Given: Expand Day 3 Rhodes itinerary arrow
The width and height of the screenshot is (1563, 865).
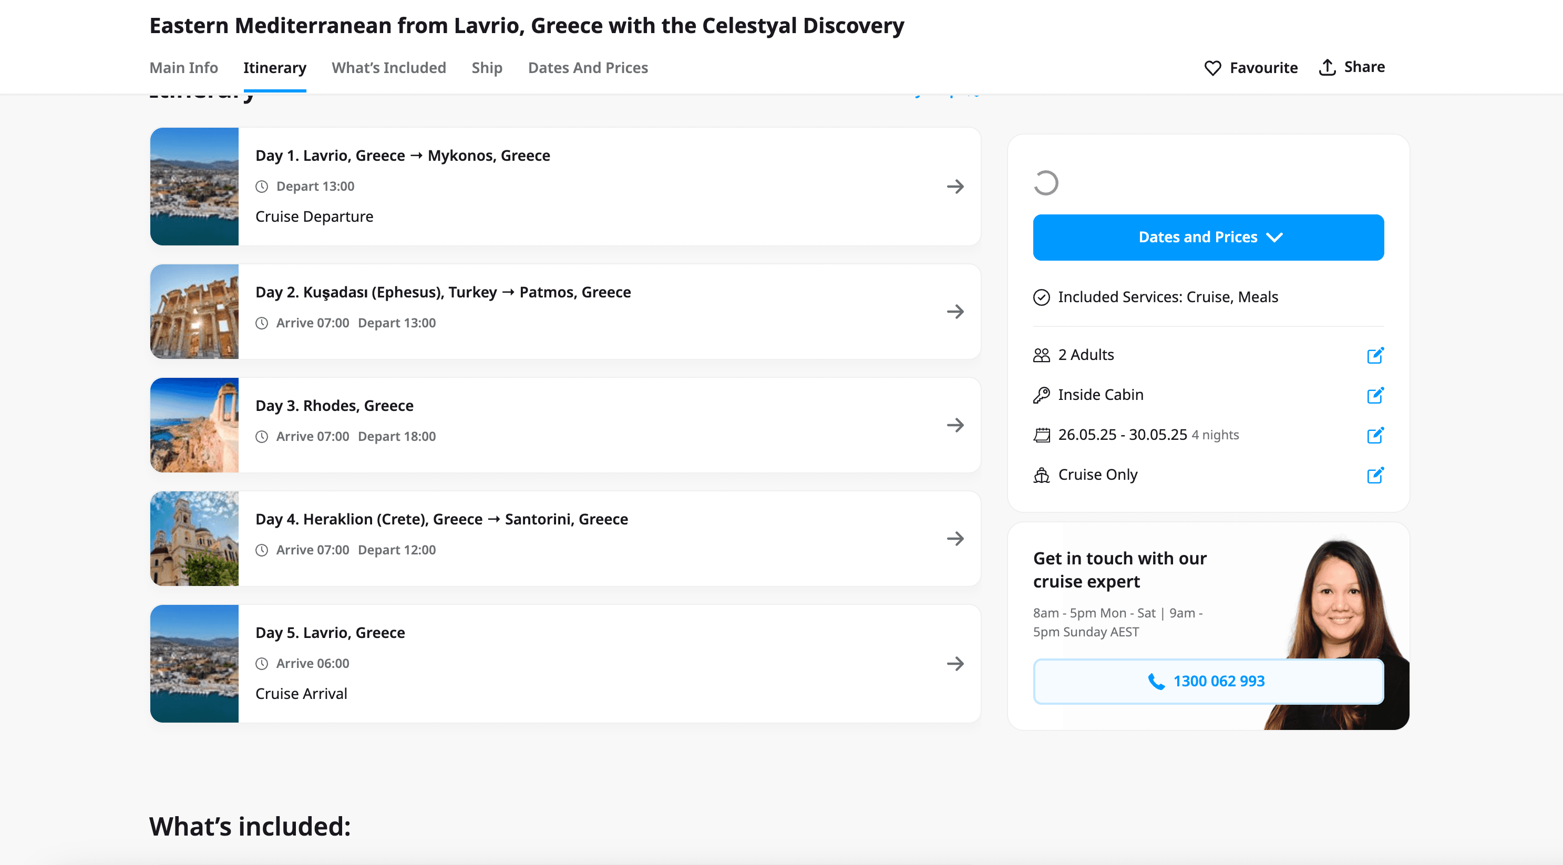Looking at the screenshot, I should pos(955,425).
